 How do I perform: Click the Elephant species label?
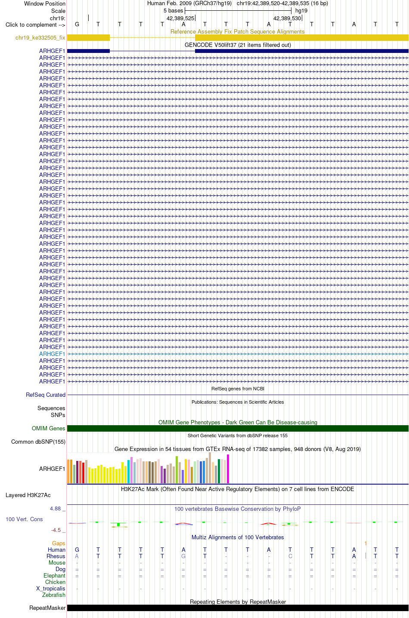click(54, 576)
